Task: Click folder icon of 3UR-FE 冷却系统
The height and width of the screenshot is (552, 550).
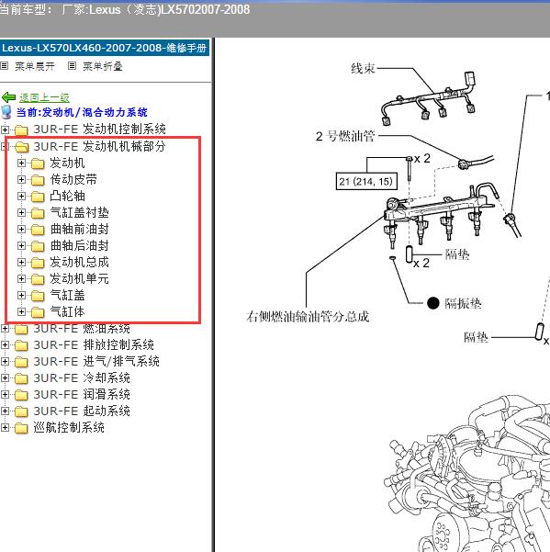Action: point(21,378)
